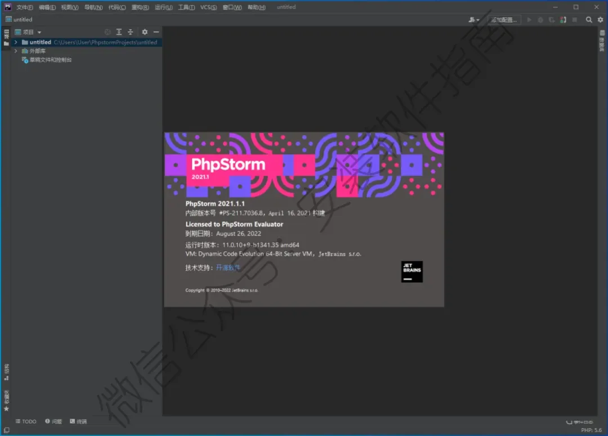Image resolution: width=608 pixels, height=436 pixels.
Task: Open the 数据库 tool window tab on right stripe
Action: point(602,41)
